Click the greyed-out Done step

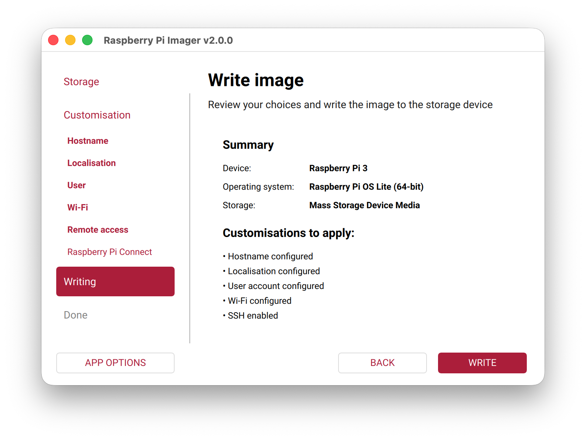tap(75, 315)
